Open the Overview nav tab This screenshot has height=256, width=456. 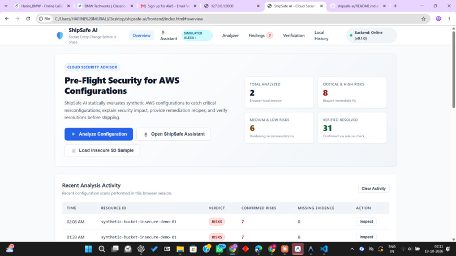[141, 36]
